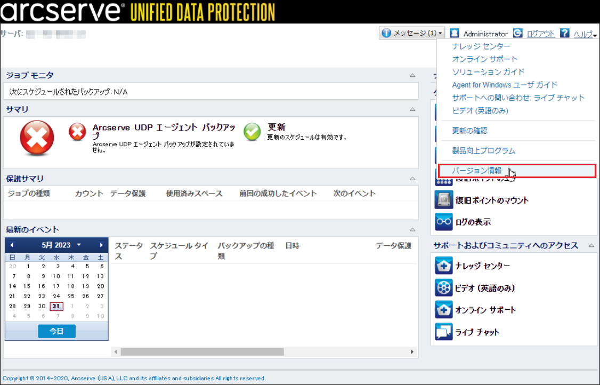Select 更新の確認 menu item
The image size is (600, 385).
pos(469,131)
